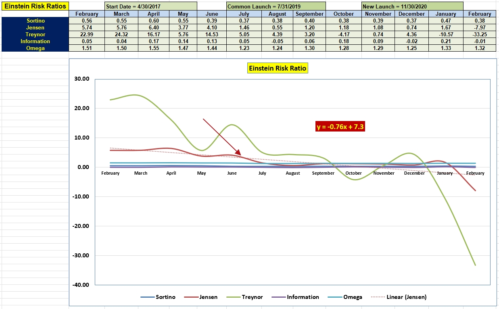499x309 pixels.
Task: Select the June column header
Action: pos(212,14)
